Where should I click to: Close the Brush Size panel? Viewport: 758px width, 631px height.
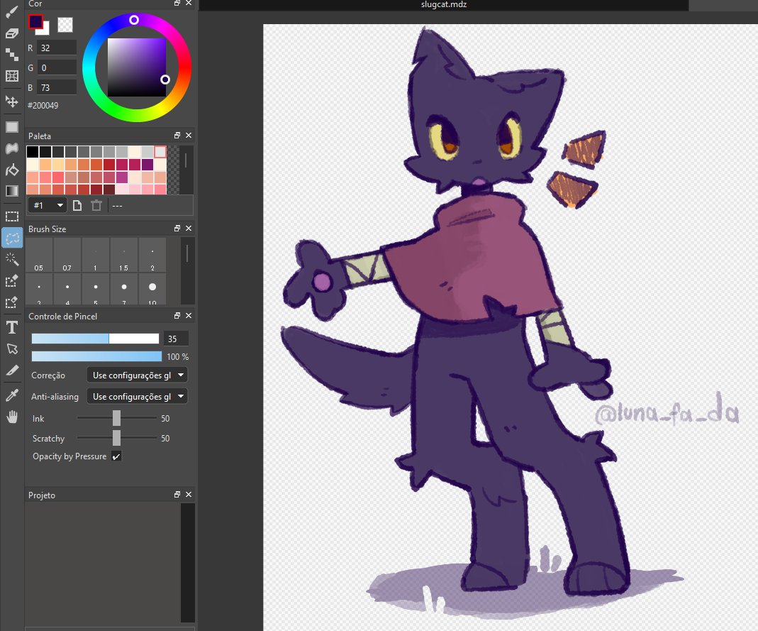189,229
